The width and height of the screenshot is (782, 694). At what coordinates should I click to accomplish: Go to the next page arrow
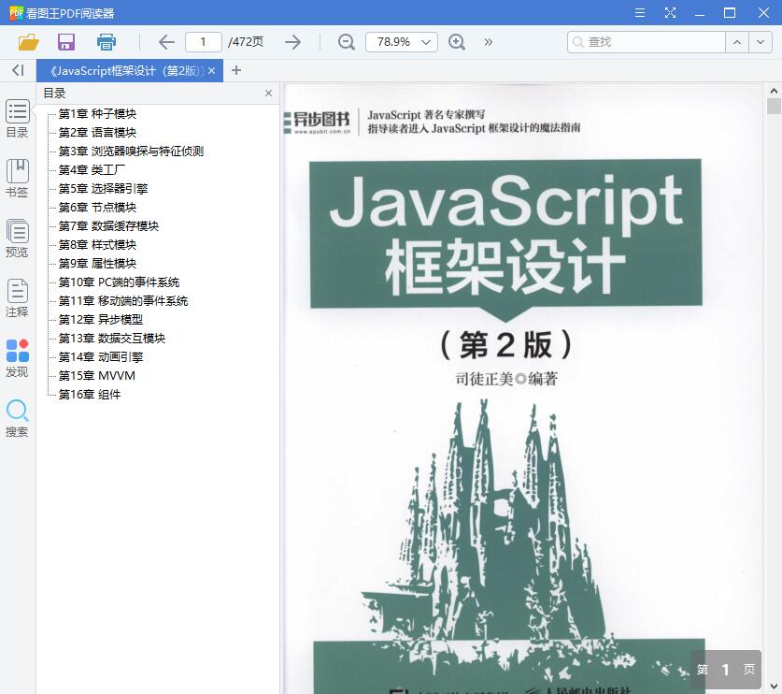(292, 42)
